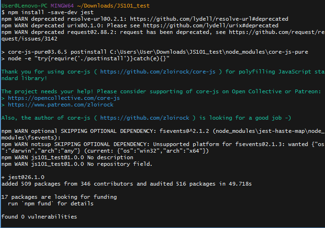The image size is (325, 228).
Task: Click the 'npm install -save-dev jest' command
Action: pyautogui.click(x=51, y=12)
